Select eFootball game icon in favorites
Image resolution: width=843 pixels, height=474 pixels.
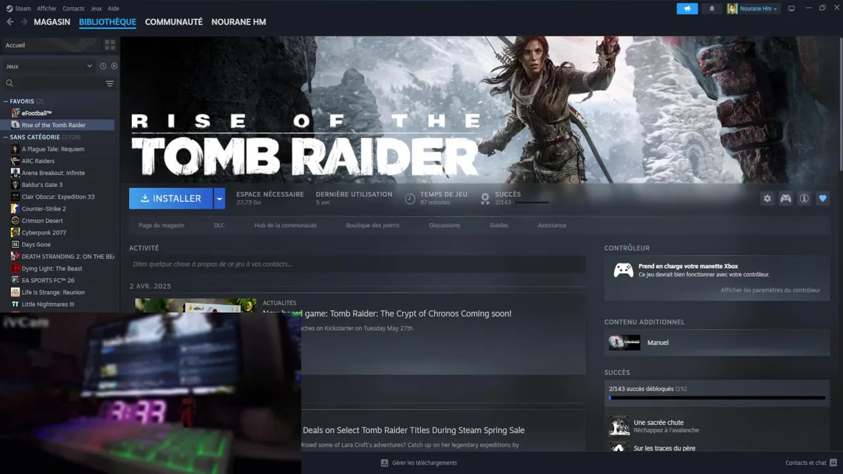[x=15, y=113]
